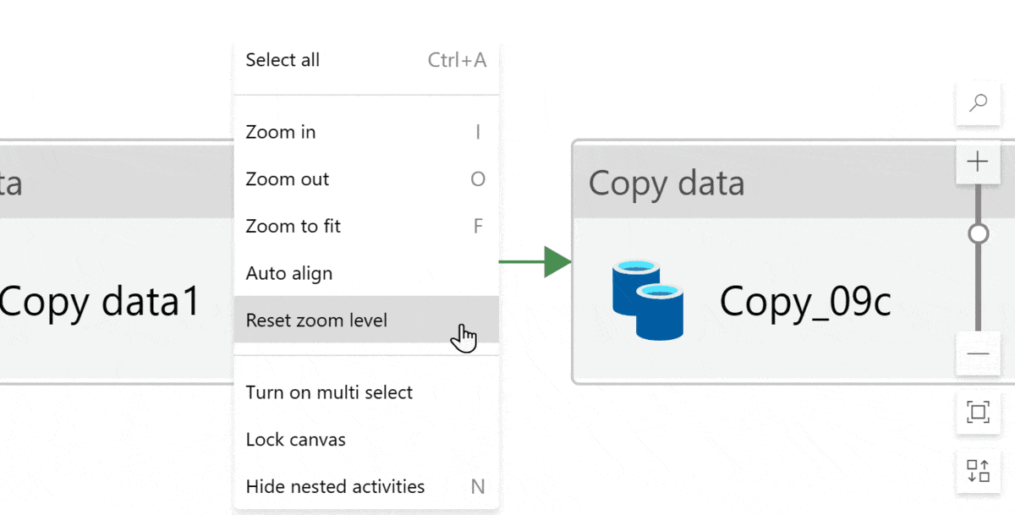Click the Copy data header of Copy_09c
Viewport: 1015px width, 515px height.
tap(667, 184)
